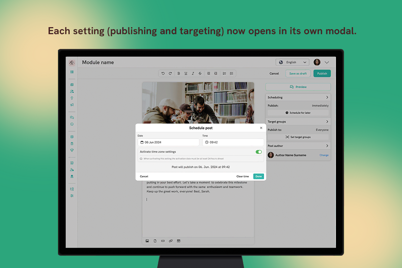Viewport: 402px width, 268px height.
Task: Open the English language dropdown
Action: pos(292,62)
